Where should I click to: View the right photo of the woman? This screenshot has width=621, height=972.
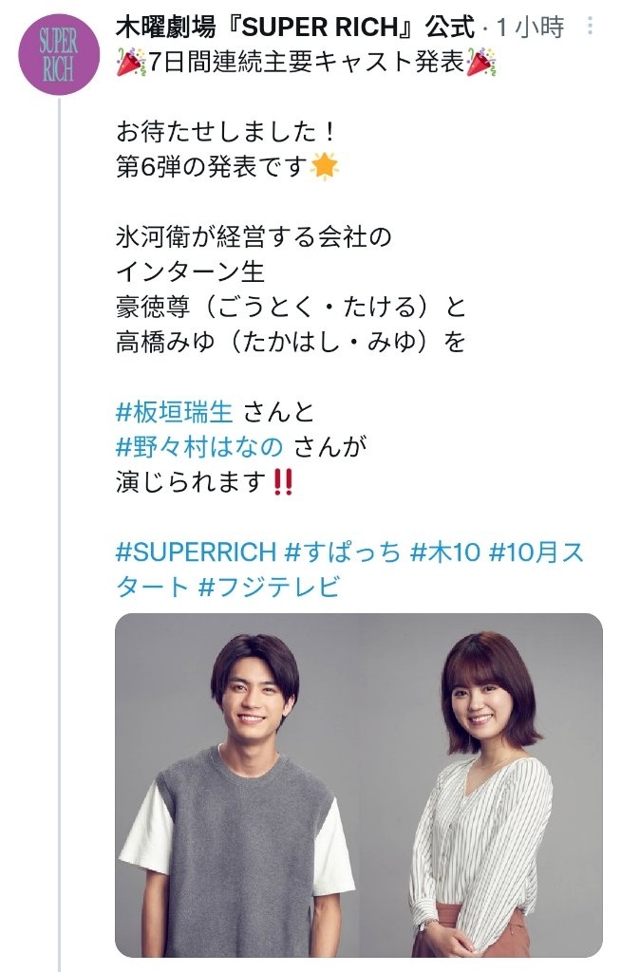coord(481,785)
